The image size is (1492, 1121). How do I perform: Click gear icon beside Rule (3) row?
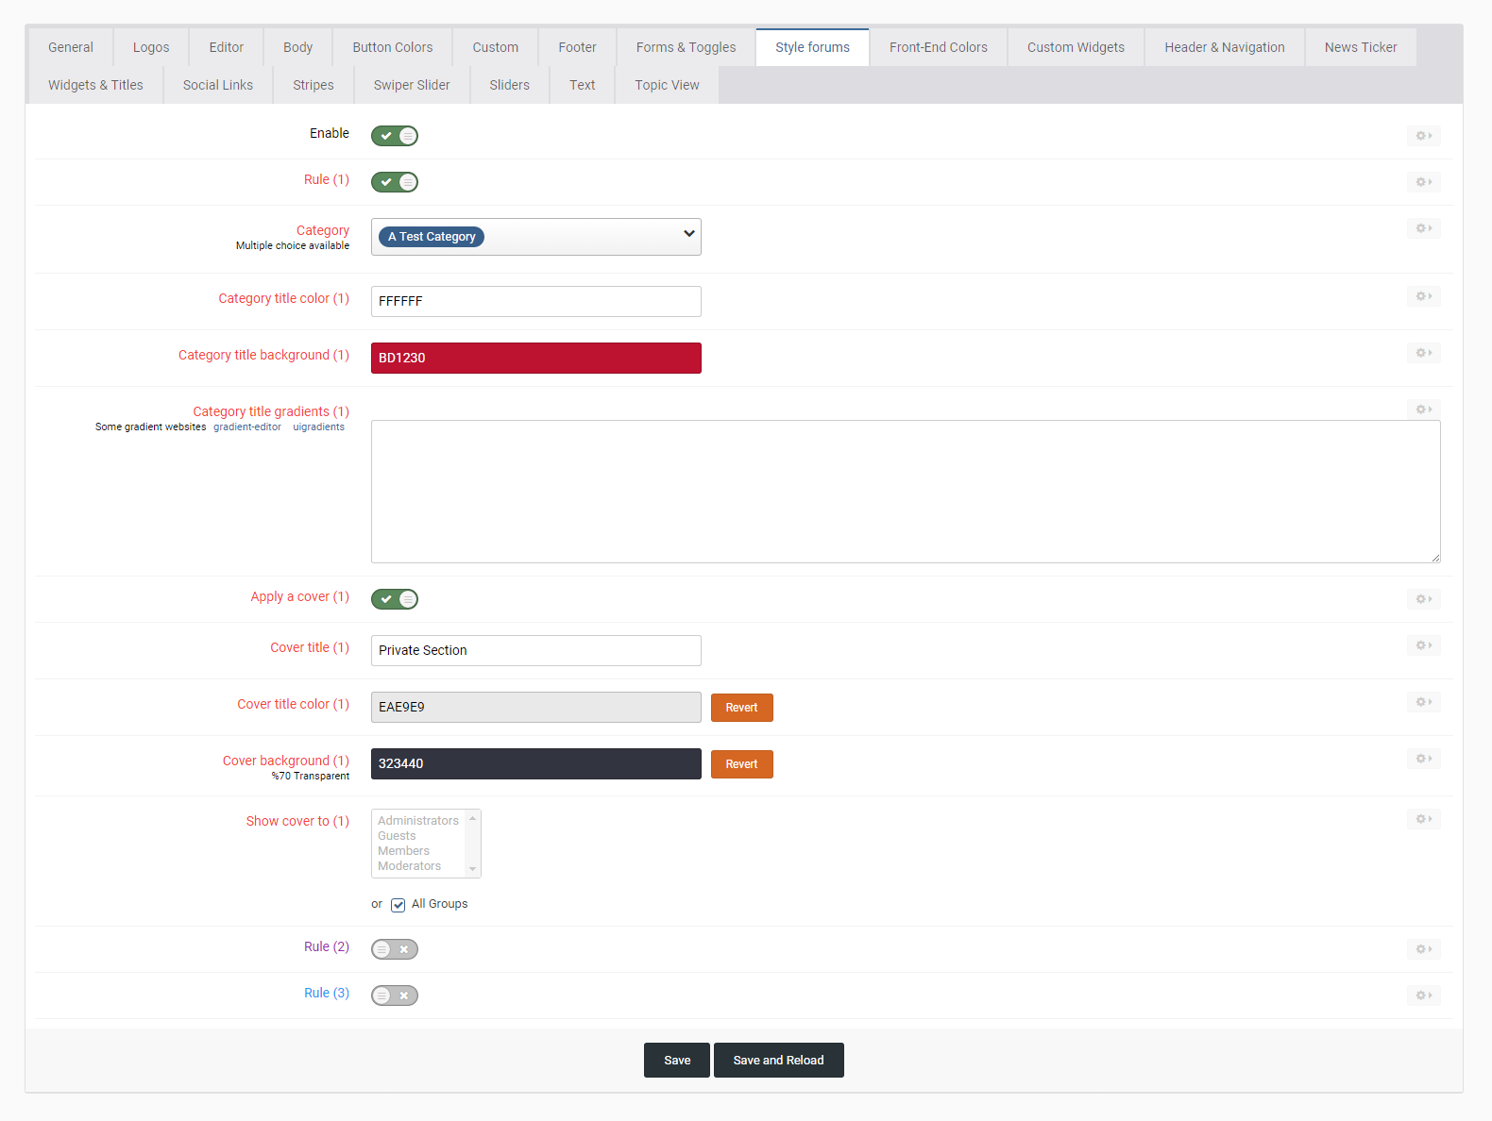click(x=1423, y=996)
